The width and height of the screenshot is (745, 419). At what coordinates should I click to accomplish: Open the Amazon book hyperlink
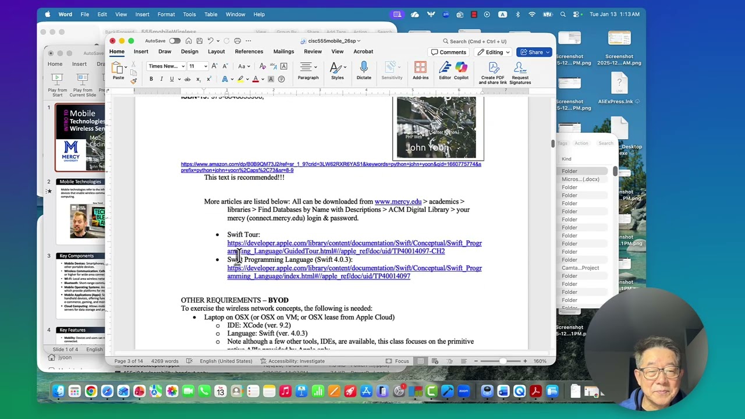coord(331,167)
